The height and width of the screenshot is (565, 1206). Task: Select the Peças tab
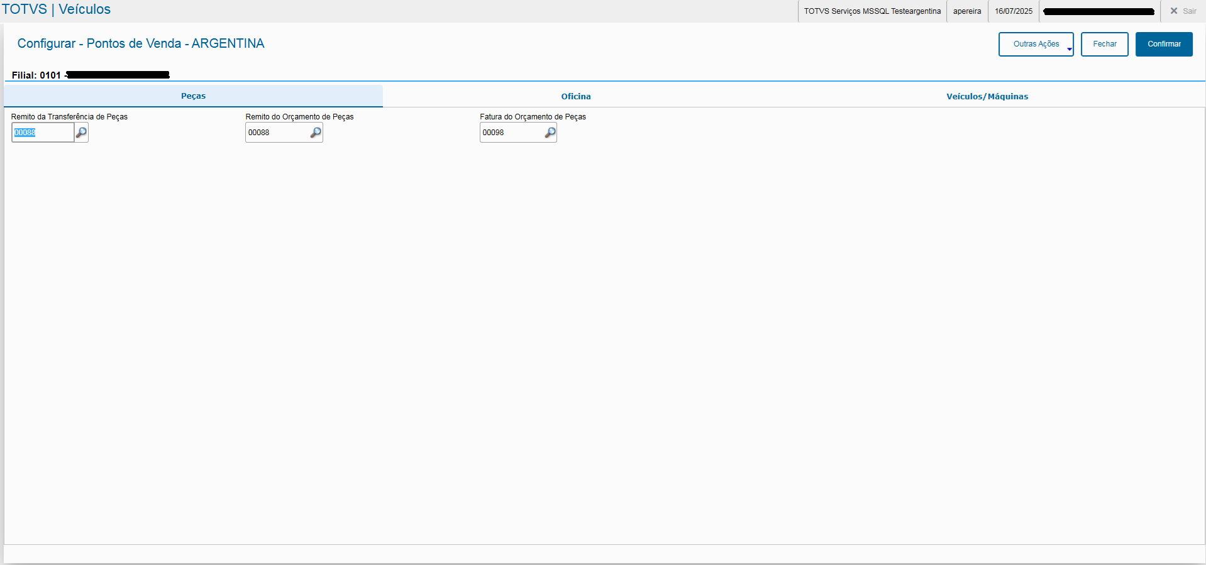tap(194, 96)
